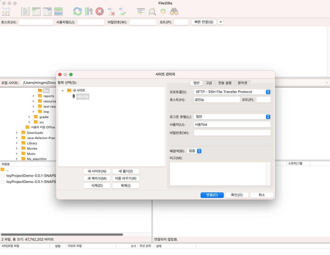Focus the quick connect 사용자명(U) field
The image size is (330, 255).
tap(91, 22)
